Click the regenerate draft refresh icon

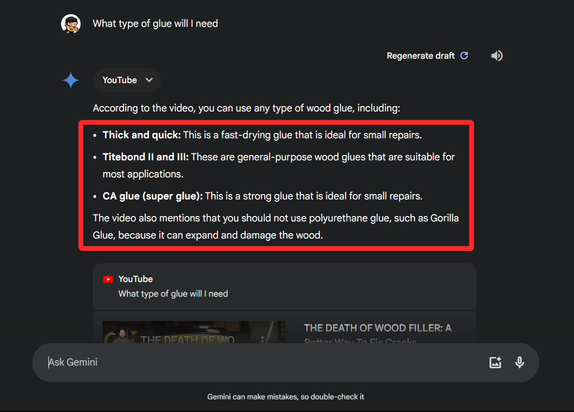coord(464,56)
